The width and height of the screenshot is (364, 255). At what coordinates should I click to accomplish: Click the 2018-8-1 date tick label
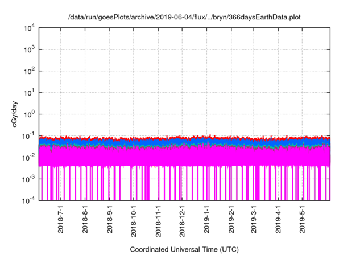85,219
